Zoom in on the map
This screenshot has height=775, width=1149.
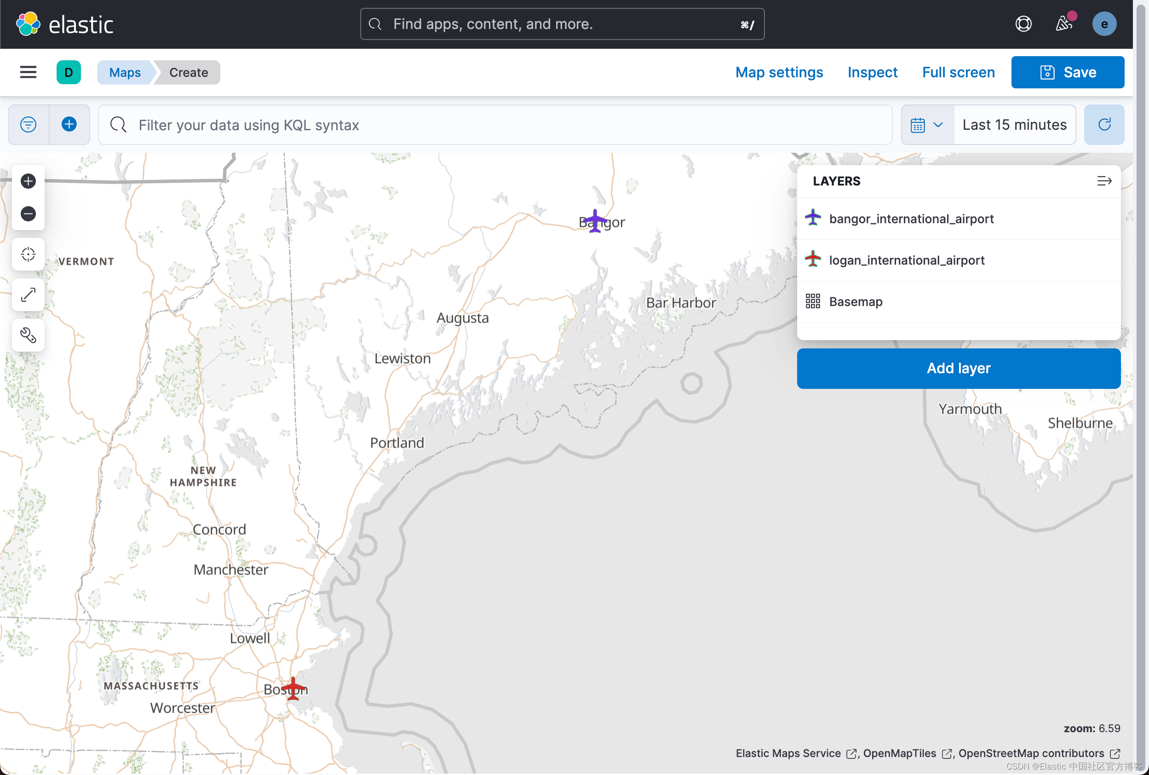[x=28, y=181]
